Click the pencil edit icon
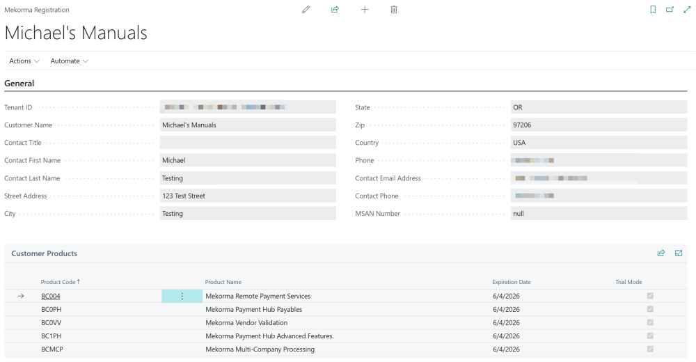 [306, 9]
